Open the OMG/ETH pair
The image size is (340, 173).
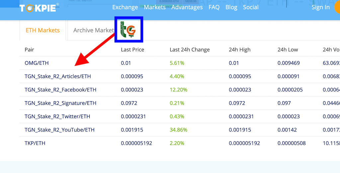(x=37, y=63)
